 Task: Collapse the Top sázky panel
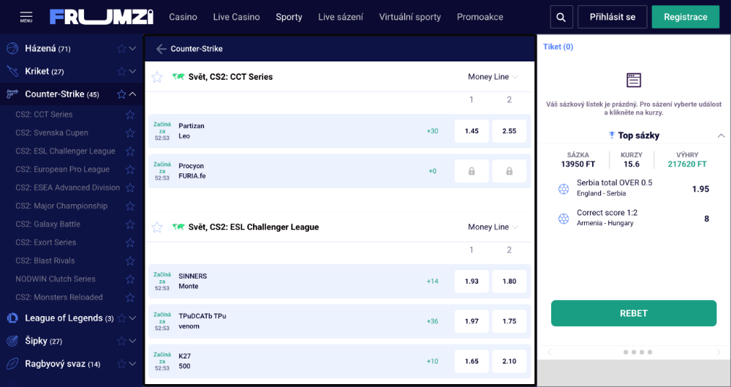721,135
